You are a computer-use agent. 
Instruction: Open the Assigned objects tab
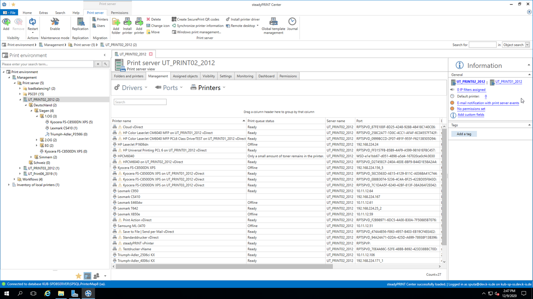tap(185, 76)
